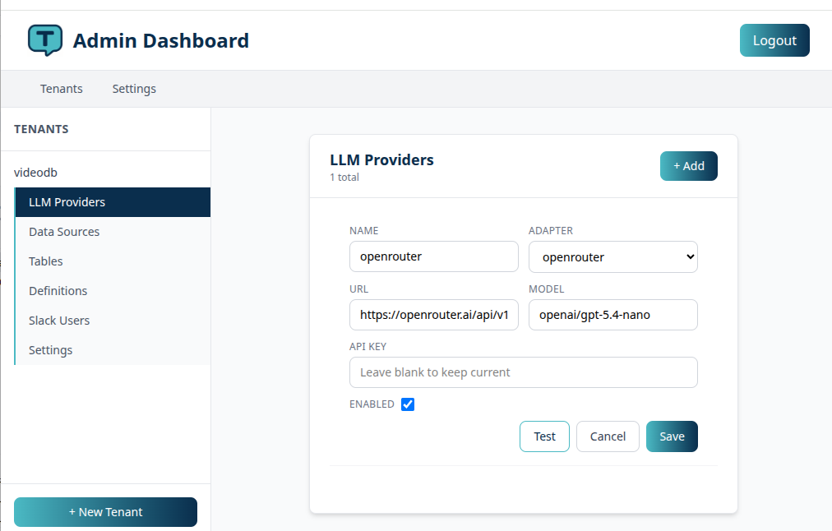Image resolution: width=832 pixels, height=531 pixels.
Task: Click the API KEY input field
Action: click(524, 372)
